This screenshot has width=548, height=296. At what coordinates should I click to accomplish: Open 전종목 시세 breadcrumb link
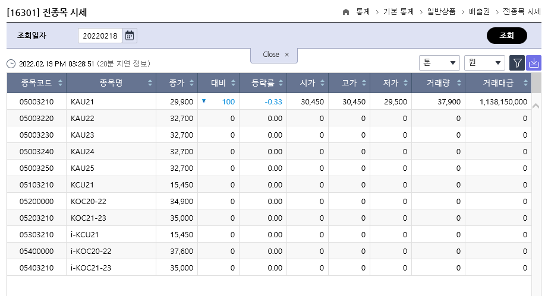click(522, 12)
